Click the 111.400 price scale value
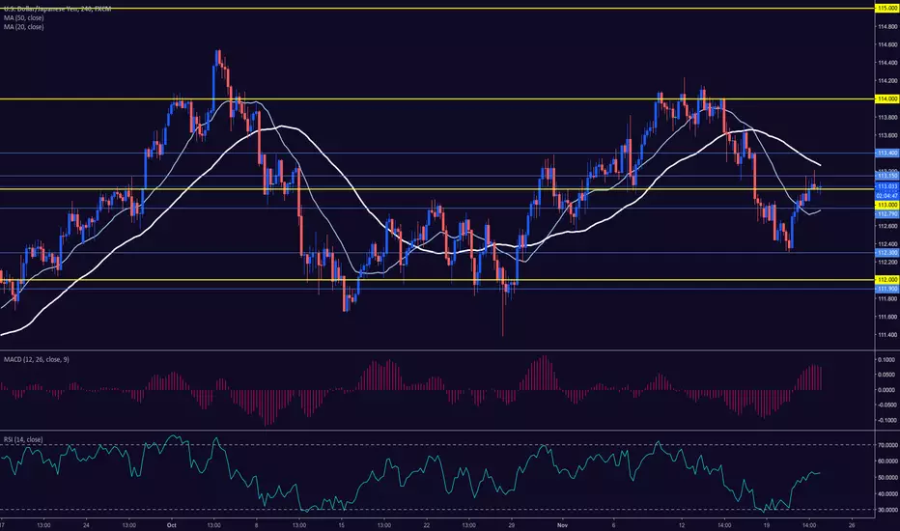 [x=886, y=335]
